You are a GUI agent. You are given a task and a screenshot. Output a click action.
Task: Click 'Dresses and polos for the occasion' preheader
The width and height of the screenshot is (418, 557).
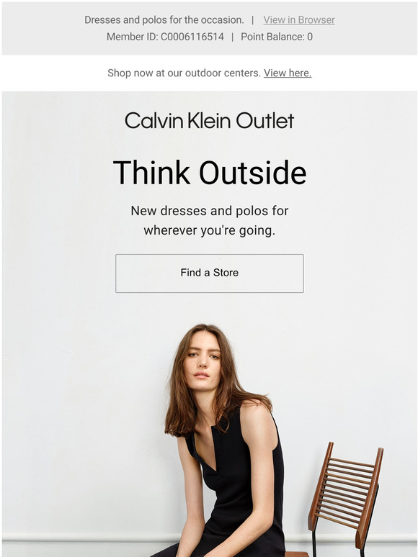(164, 20)
